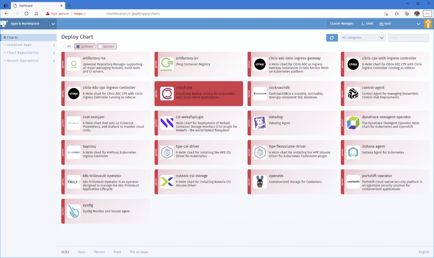Add this page to favorites
The width and height of the screenshot is (434, 258).
click(386, 13)
